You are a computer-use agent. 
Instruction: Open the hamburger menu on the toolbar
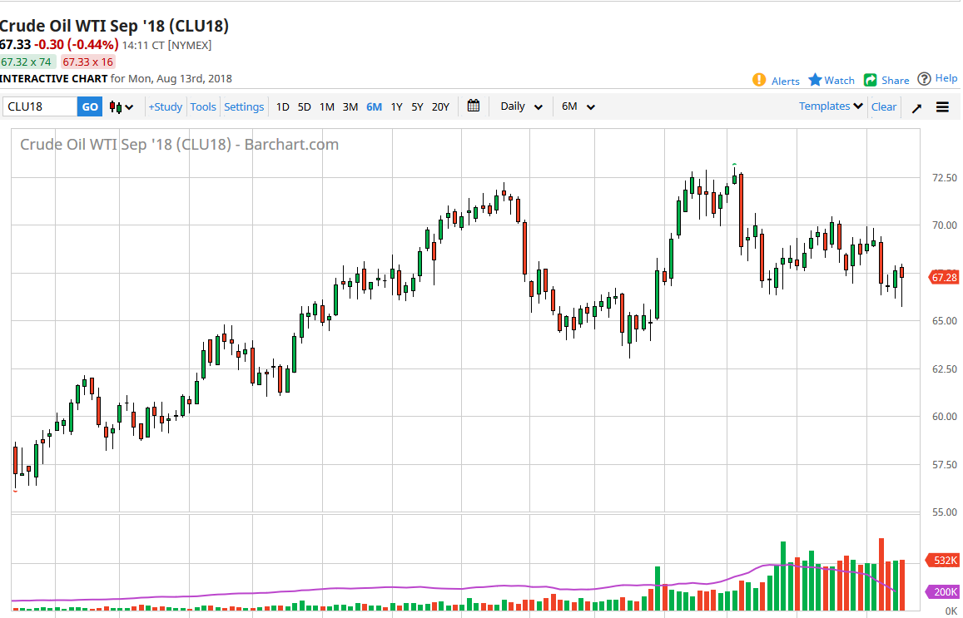coord(943,106)
